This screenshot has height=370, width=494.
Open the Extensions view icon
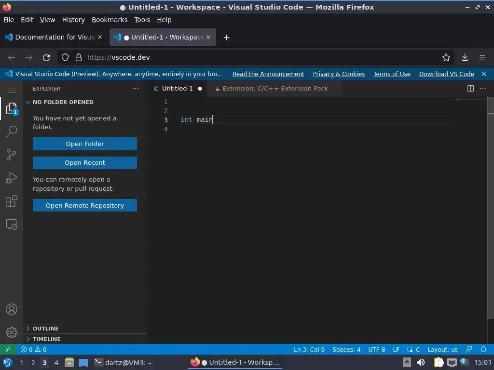click(x=12, y=201)
